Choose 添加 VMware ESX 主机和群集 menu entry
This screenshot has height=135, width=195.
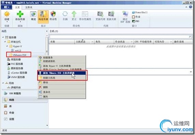[x=61, y=73]
